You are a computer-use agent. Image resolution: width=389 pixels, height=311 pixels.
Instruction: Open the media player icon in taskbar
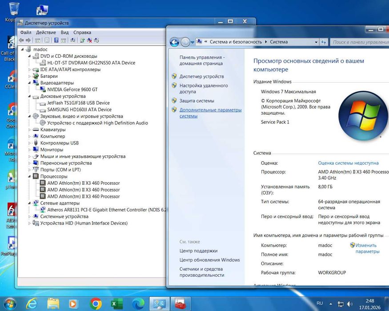click(x=73, y=303)
